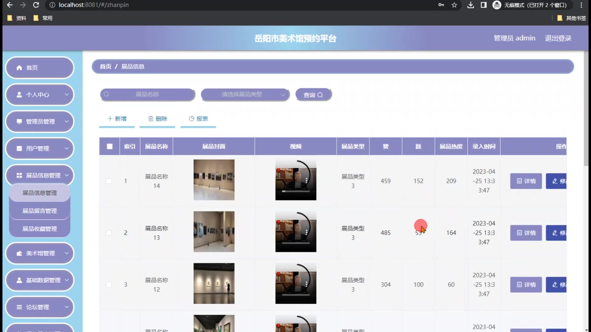The image size is (591, 332).
Task: Open the browser downloads icon
Action: [x=470, y=5]
